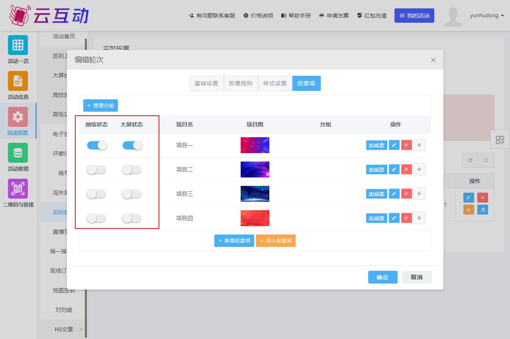Image resolution: width=510 pixels, height=339 pixels.
Task: Click the edit pencil icon for 项目一
Action: coord(394,145)
